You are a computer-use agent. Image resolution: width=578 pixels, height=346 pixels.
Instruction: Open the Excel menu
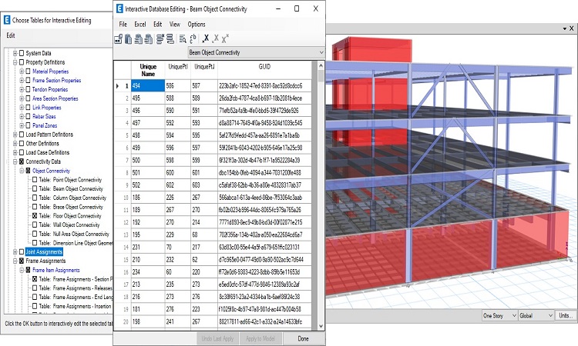click(140, 24)
